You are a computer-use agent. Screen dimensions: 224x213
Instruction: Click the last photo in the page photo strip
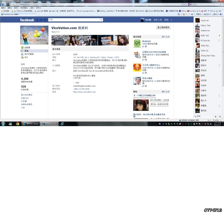(x=121, y=40)
